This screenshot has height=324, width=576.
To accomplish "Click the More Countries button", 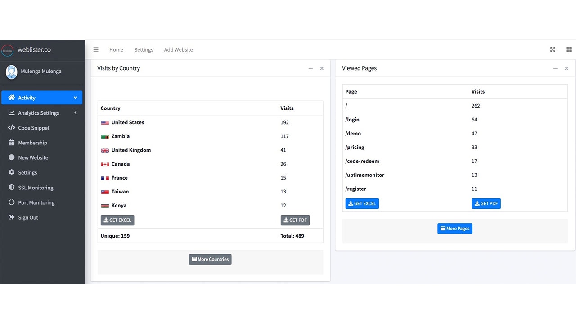I will 210,259.
